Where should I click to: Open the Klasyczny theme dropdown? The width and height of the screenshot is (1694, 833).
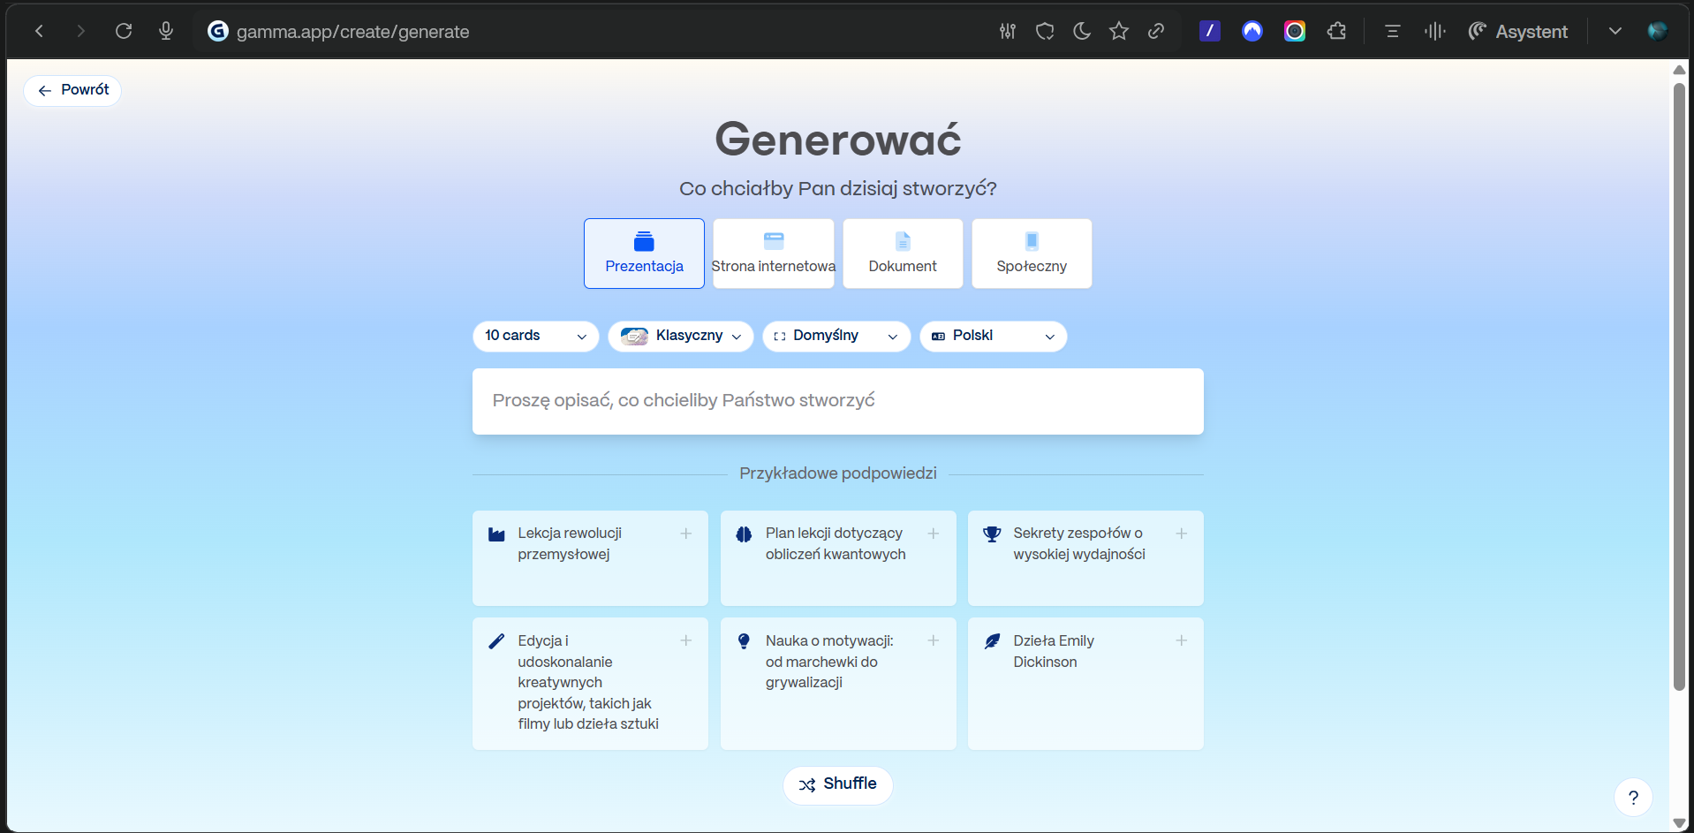point(681,336)
